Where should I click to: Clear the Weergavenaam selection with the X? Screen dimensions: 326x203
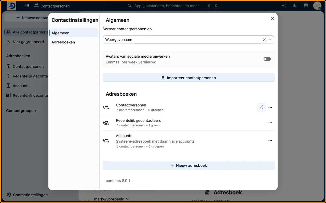point(264,40)
